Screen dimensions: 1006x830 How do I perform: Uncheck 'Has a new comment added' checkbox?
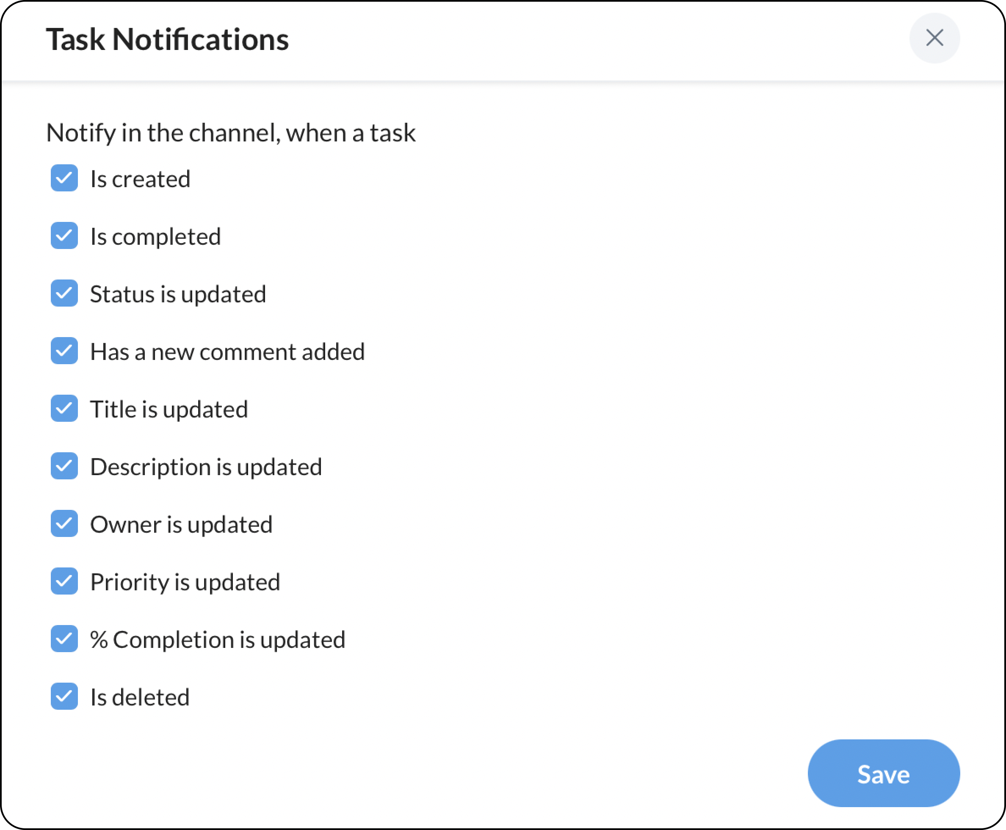[64, 351]
